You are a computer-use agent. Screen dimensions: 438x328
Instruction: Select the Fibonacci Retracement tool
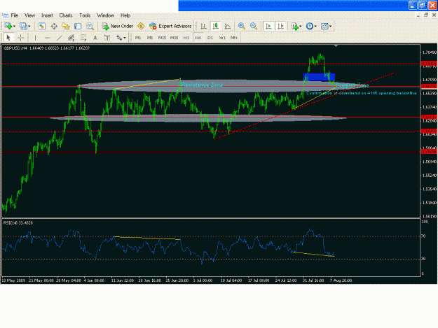coord(83,38)
